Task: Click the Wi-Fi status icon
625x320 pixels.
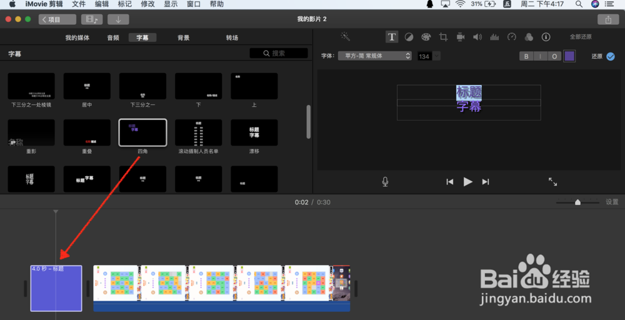Action: tap(461, 4)
